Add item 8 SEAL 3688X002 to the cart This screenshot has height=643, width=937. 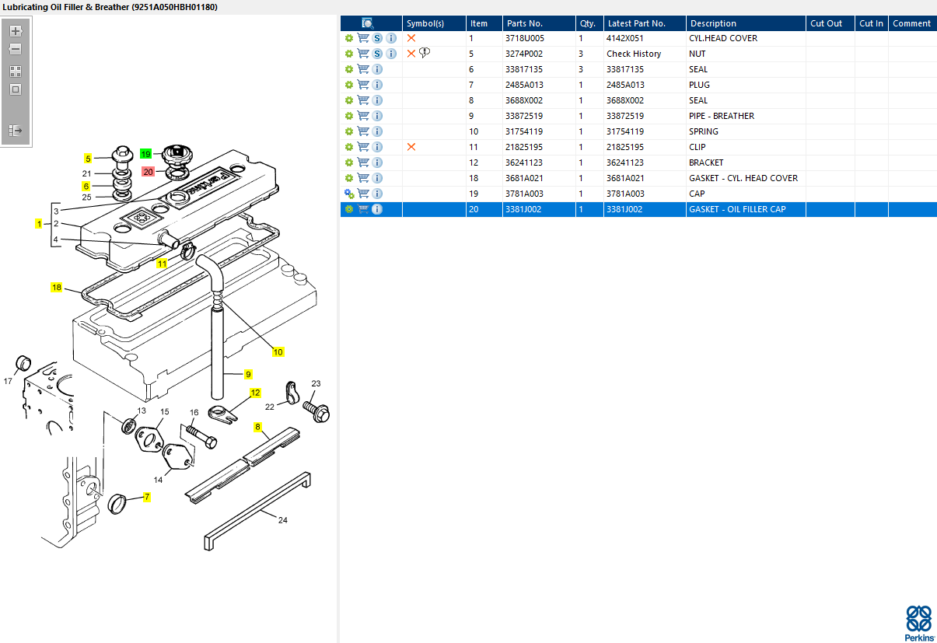click(363, 100)
